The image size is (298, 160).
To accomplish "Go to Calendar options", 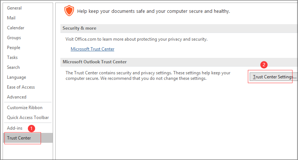I will coord(16,28).
